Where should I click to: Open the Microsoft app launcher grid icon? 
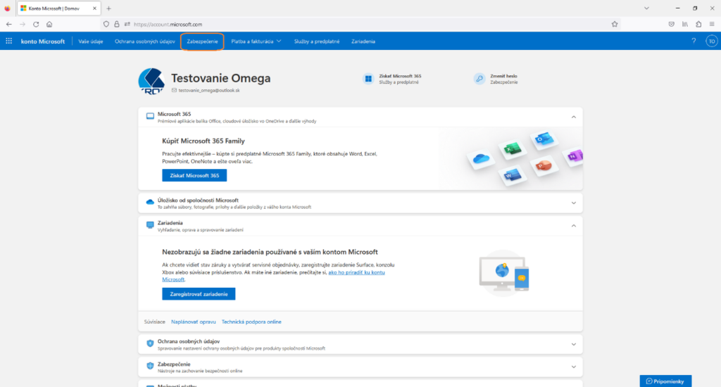pos(9,42)
